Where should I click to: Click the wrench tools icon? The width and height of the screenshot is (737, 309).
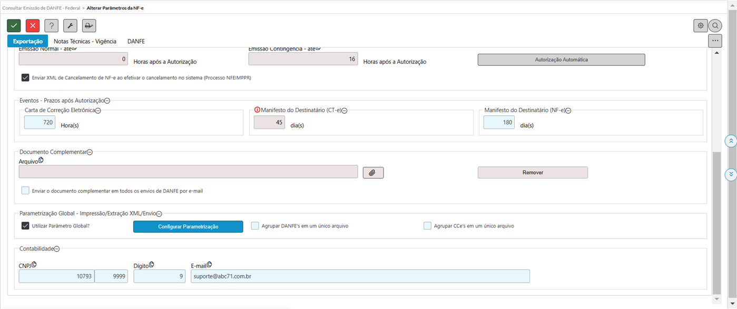coord(70,26)
